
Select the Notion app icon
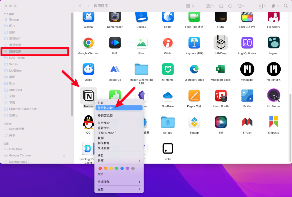[88, 96]
